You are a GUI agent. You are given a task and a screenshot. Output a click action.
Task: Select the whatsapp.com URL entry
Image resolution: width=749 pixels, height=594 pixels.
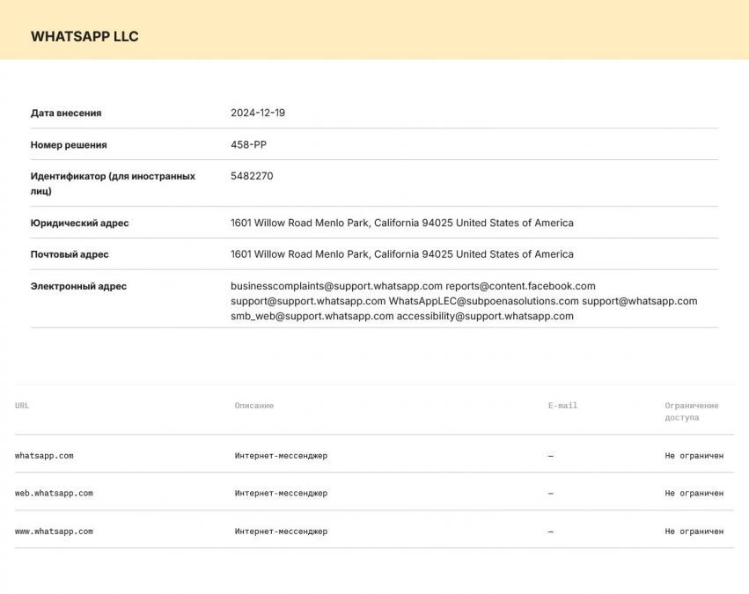pyautogui.click(x=44, y=456)
